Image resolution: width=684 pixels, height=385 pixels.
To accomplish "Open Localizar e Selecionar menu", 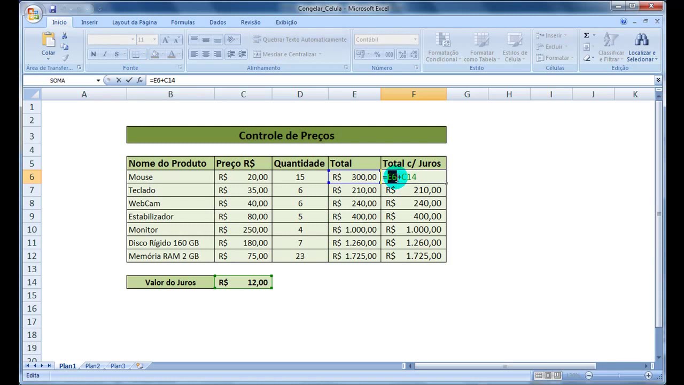I will 642,47.
